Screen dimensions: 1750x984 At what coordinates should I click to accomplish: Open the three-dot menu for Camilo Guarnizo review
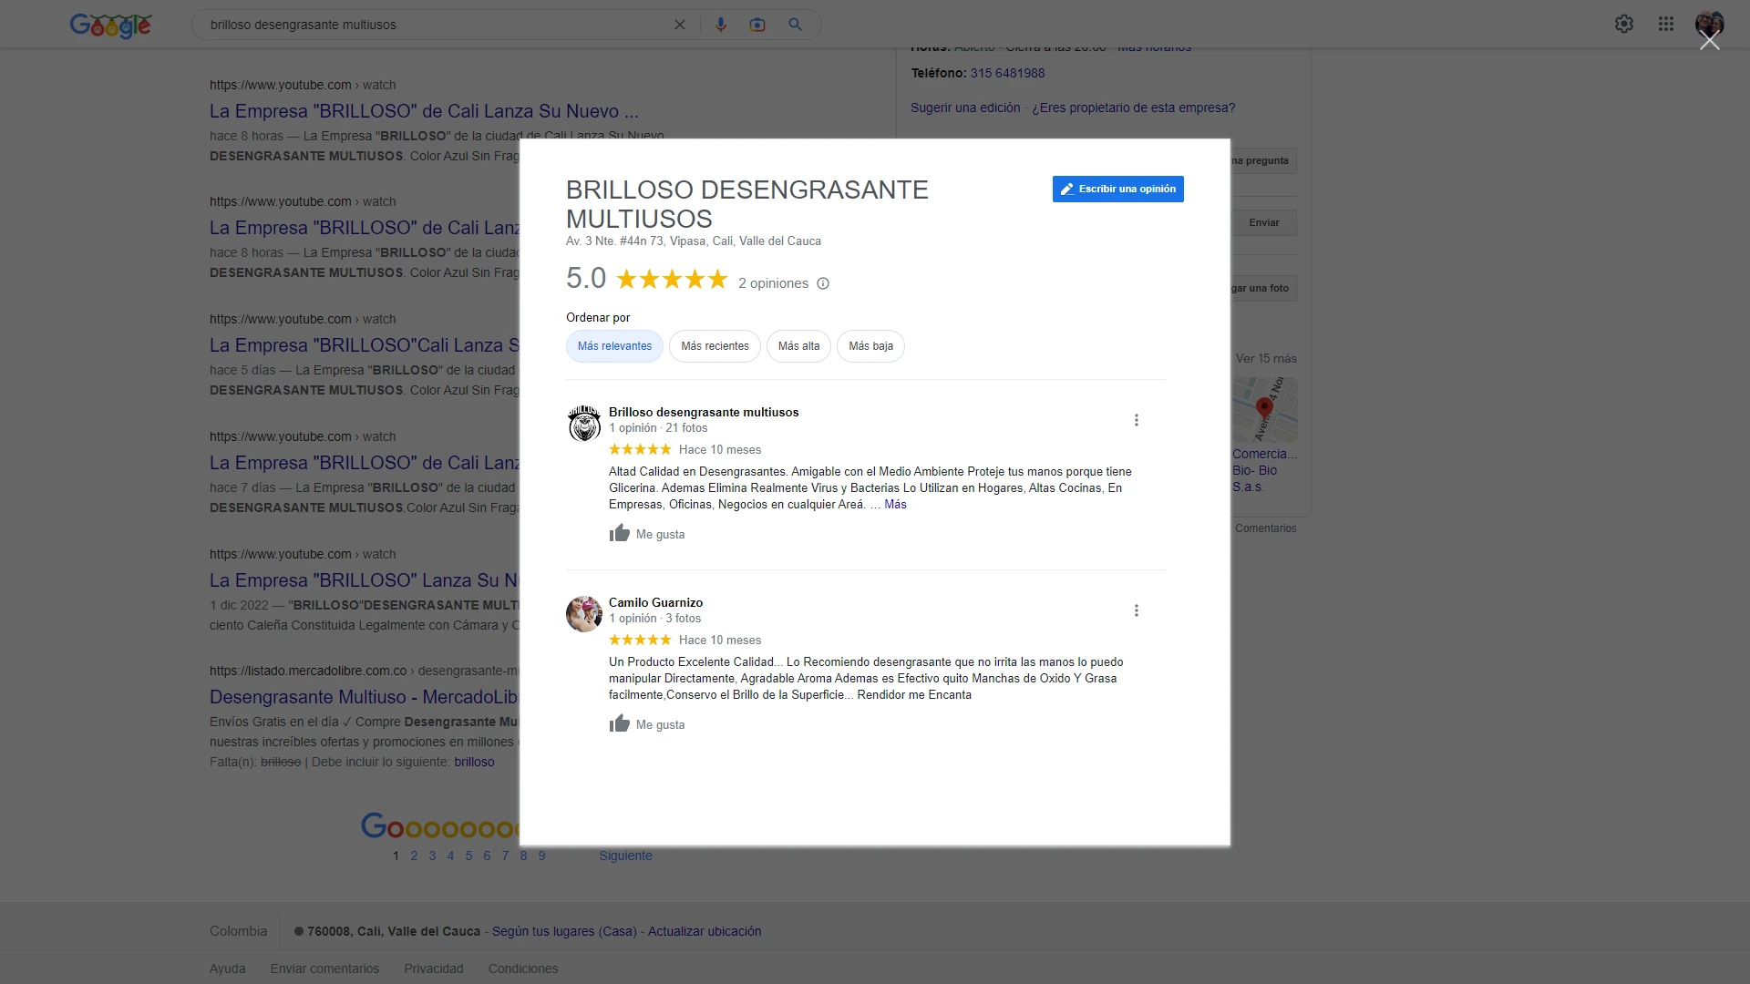[1136, 610]
